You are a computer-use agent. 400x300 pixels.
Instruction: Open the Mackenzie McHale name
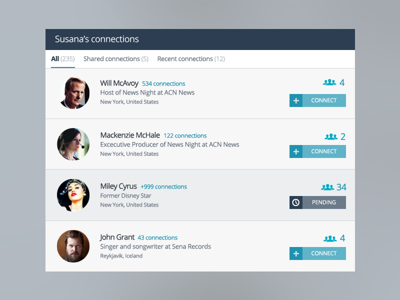coord(130,135)
